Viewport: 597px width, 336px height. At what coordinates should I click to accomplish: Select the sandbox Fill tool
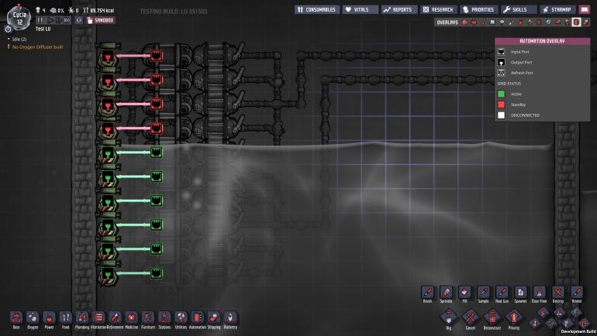464,293
